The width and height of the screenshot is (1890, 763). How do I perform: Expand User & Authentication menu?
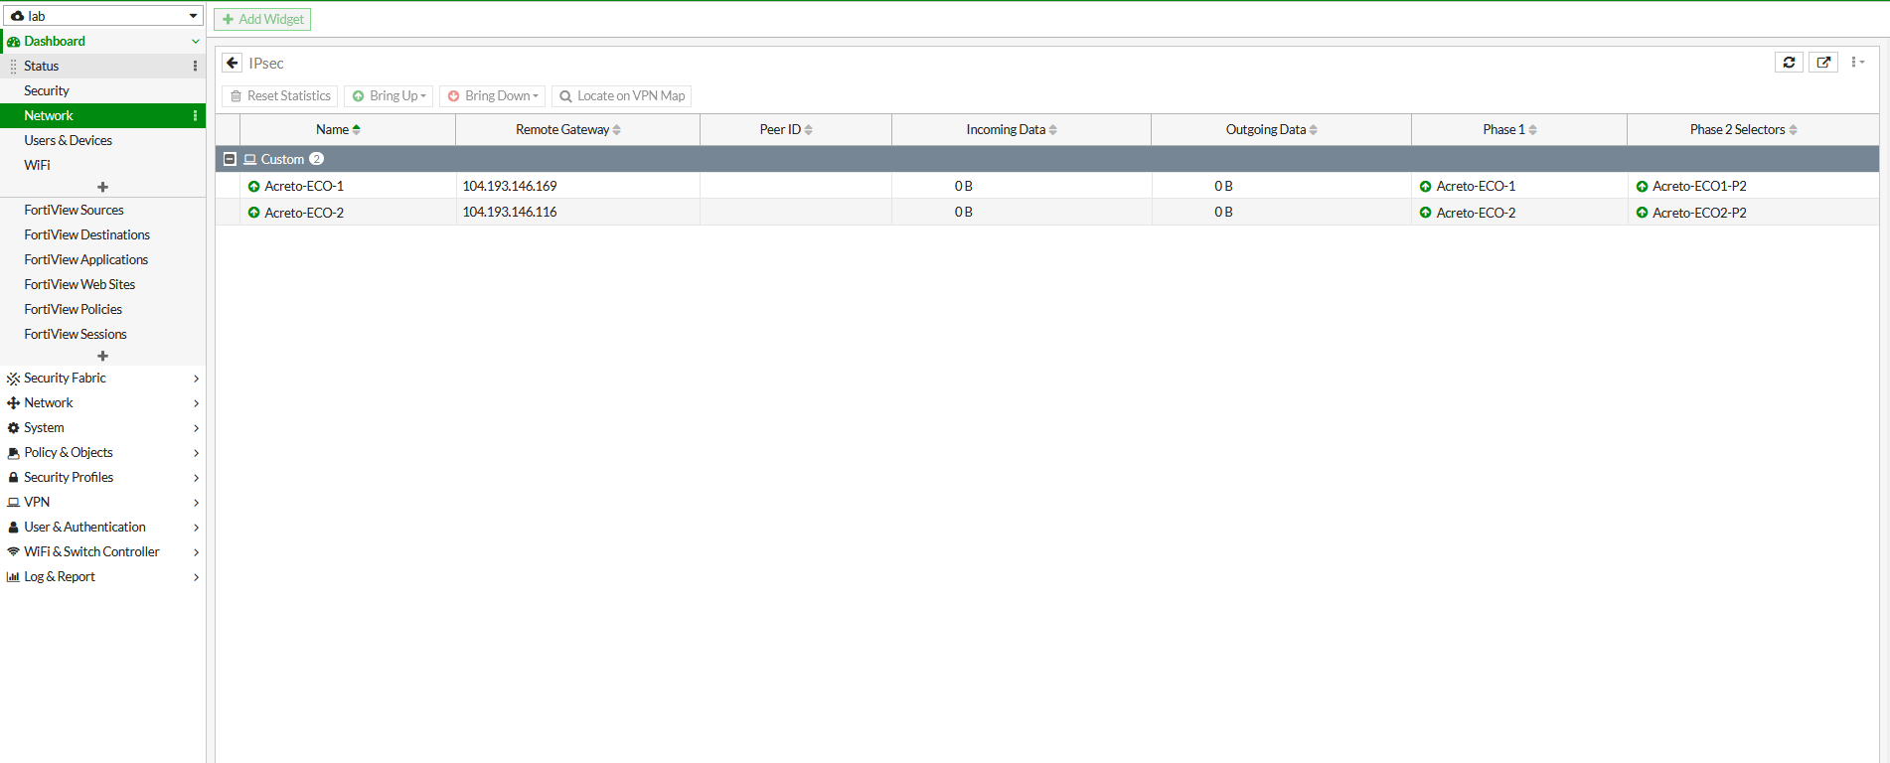[x=103, y=528]
